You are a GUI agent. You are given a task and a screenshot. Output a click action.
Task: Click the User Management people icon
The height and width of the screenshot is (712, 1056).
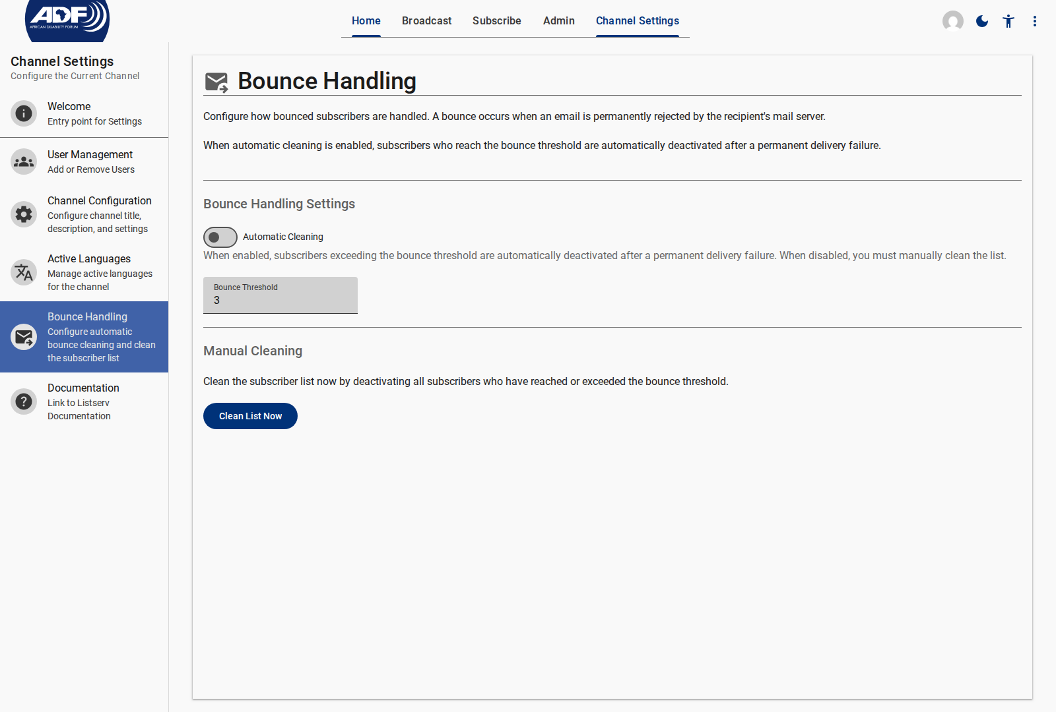[x=24, y=162]
